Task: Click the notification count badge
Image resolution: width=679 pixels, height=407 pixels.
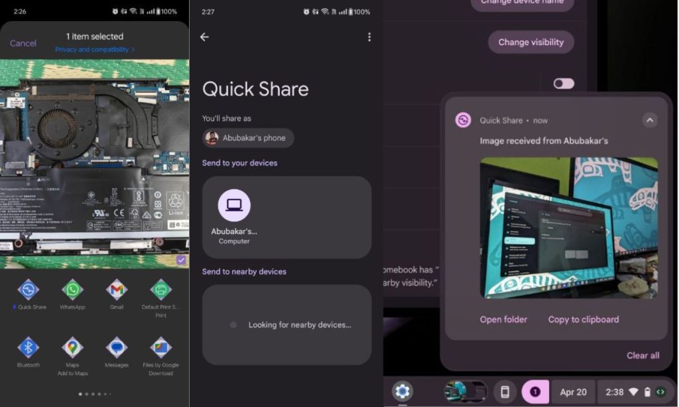Action: pos(535,392)
